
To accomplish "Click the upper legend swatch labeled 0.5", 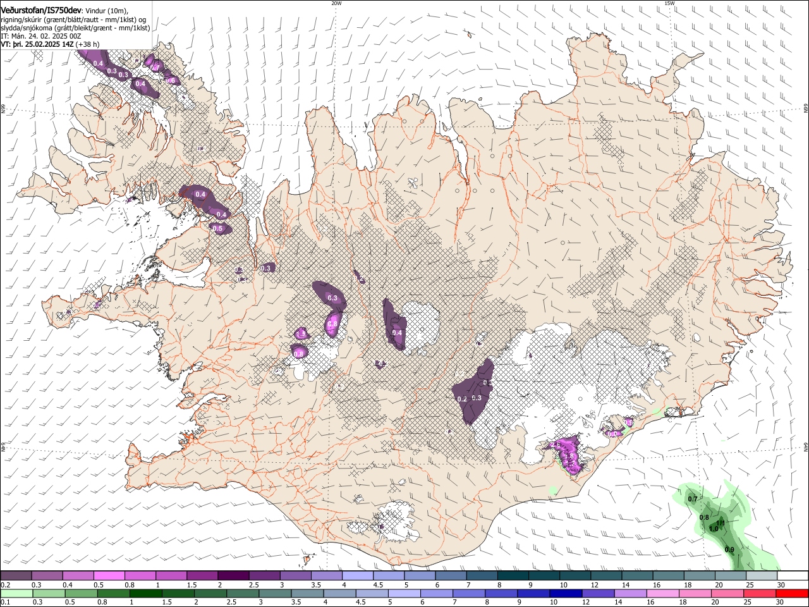I will 109,575.
